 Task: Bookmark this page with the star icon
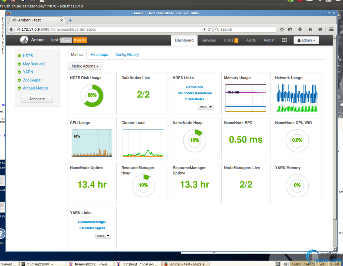coord(282,29)
